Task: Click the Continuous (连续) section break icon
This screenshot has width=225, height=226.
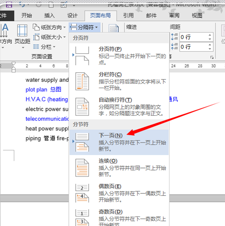Action: click(x=82, y=168)
